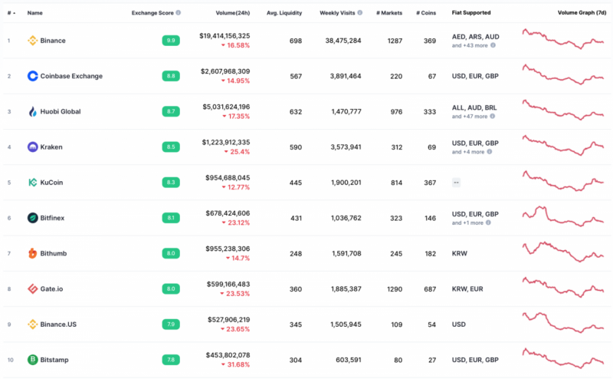The height and width of the screenshot is (379, 613).
Task: Click Gate.io coins count 687
Action: 430,289
